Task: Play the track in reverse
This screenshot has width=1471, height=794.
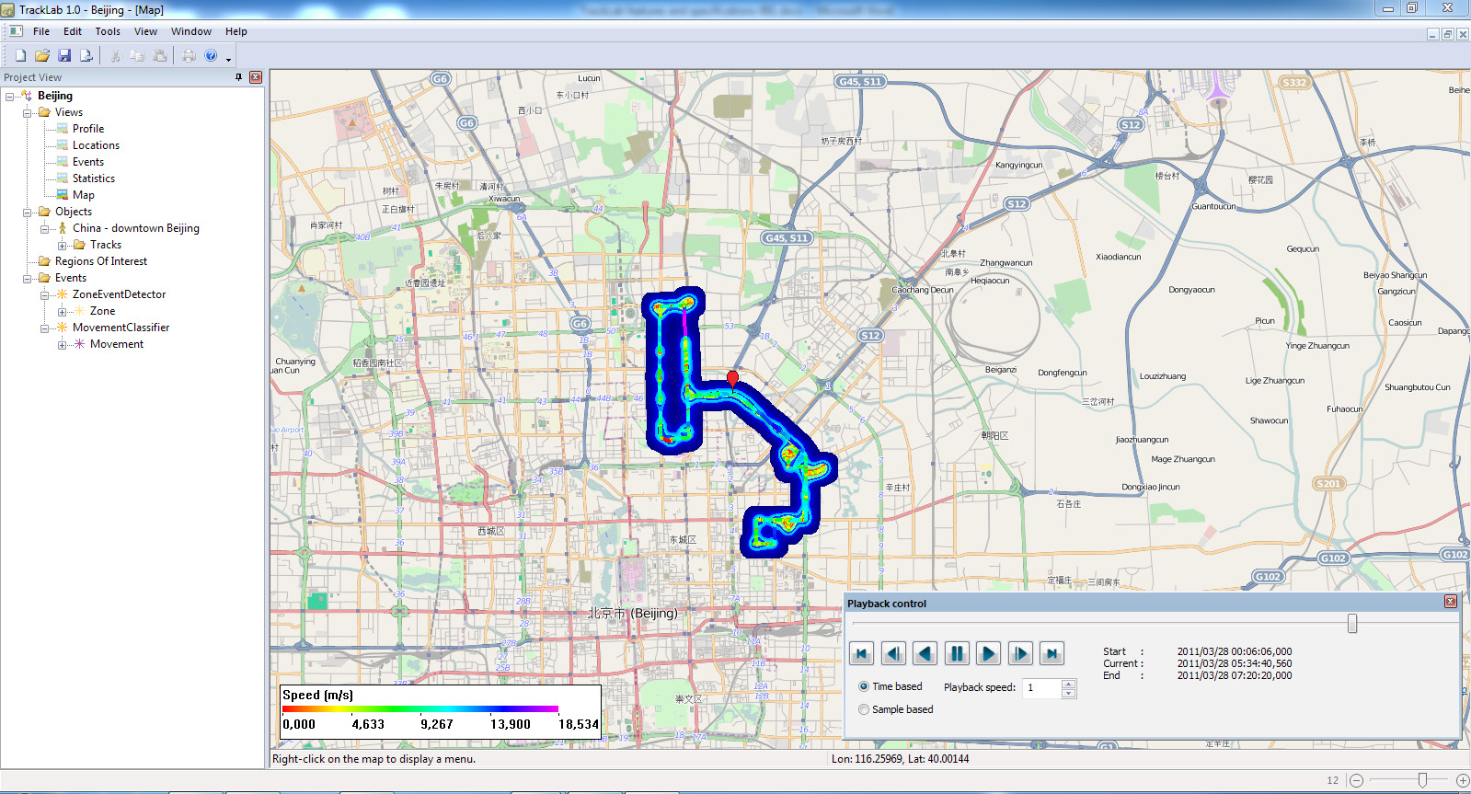Action: pyautogui.click(x=925, y=654)
